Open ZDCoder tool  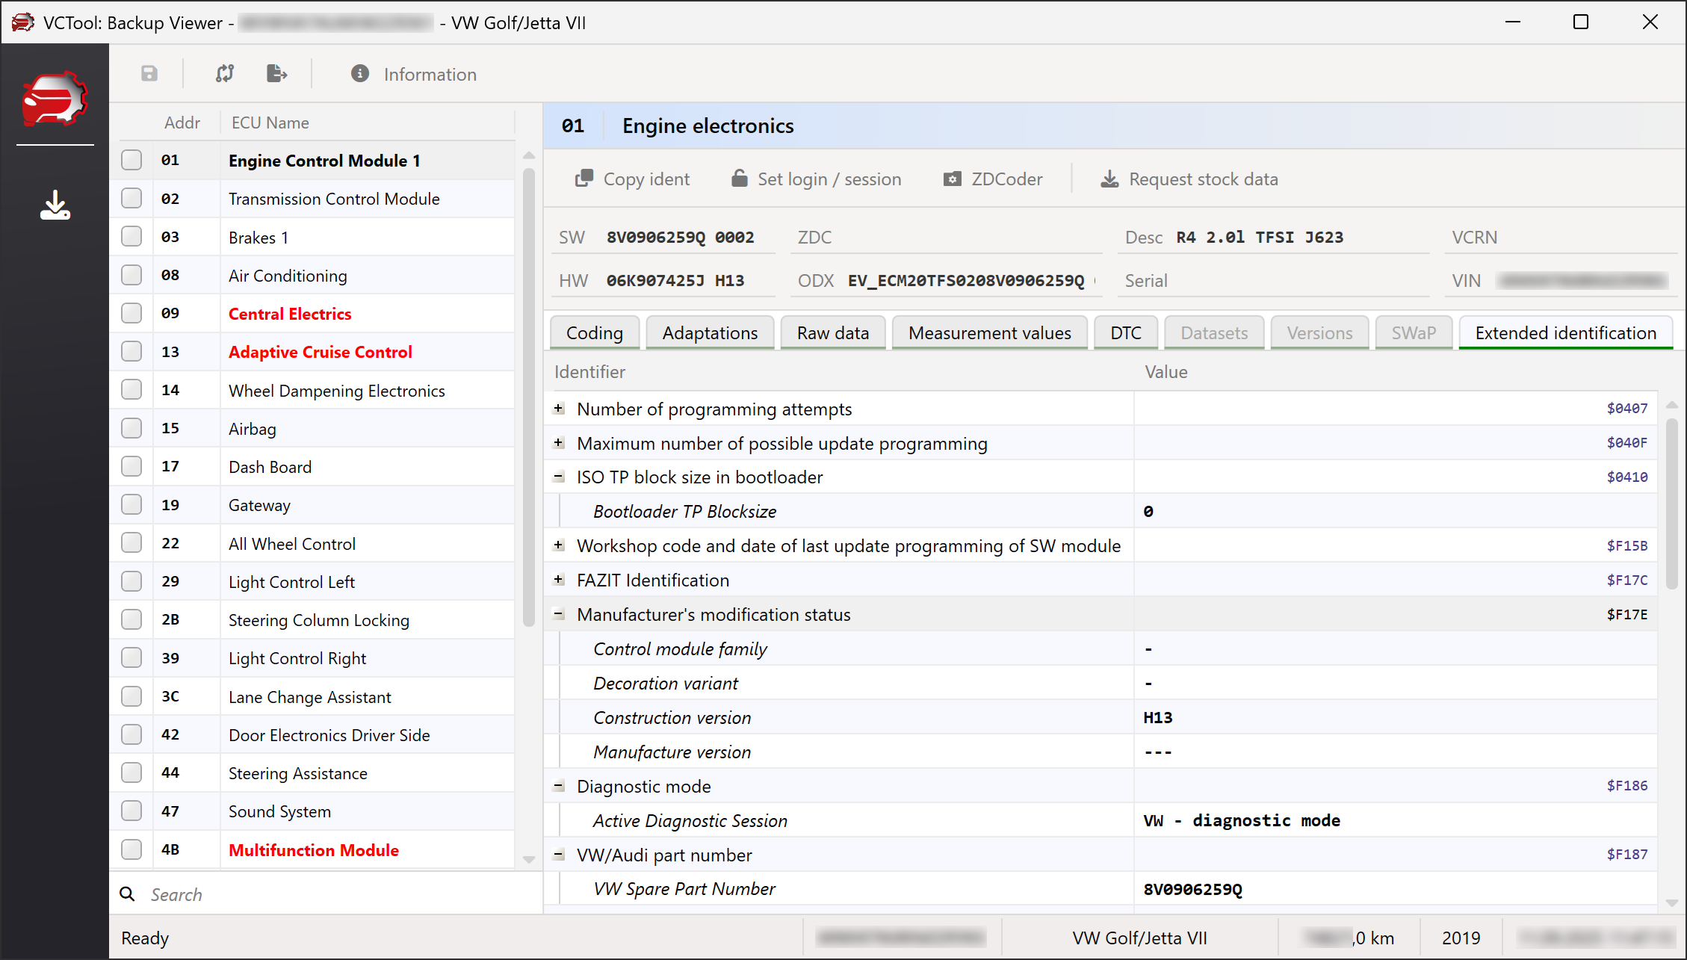coord(993,179)
